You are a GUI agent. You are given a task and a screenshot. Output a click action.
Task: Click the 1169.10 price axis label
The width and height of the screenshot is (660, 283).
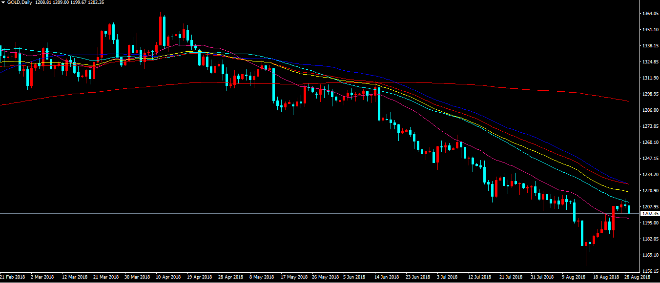[x=652, y=255]
